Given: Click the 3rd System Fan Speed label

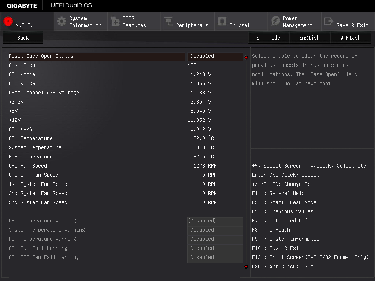Looking at the screenshot, I should [x=38, y=202].
